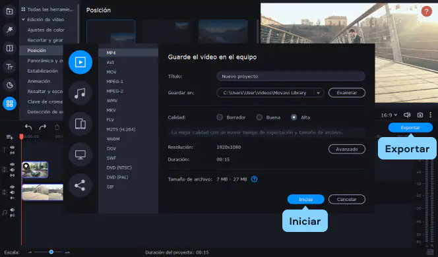Click the Título input field
The width and height of the screenshot is (438, 257).
coord(291,76)
